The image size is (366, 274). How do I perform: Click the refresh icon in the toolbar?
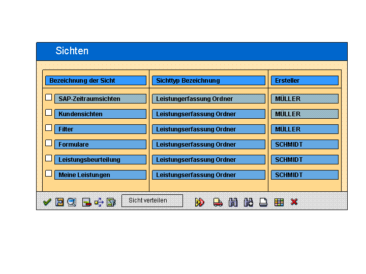[59, 202]
